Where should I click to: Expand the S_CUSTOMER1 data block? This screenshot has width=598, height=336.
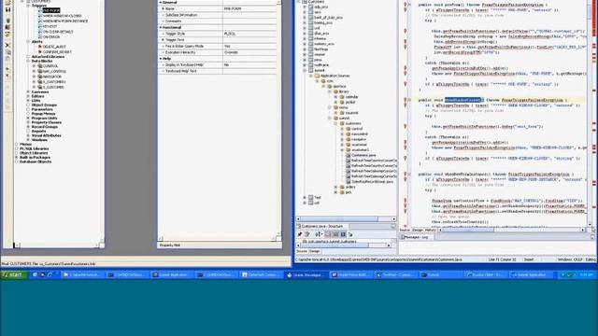[34, 82]
